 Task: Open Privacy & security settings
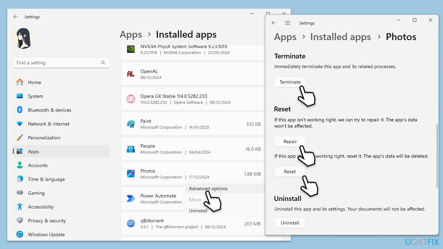tap(61, 221)
